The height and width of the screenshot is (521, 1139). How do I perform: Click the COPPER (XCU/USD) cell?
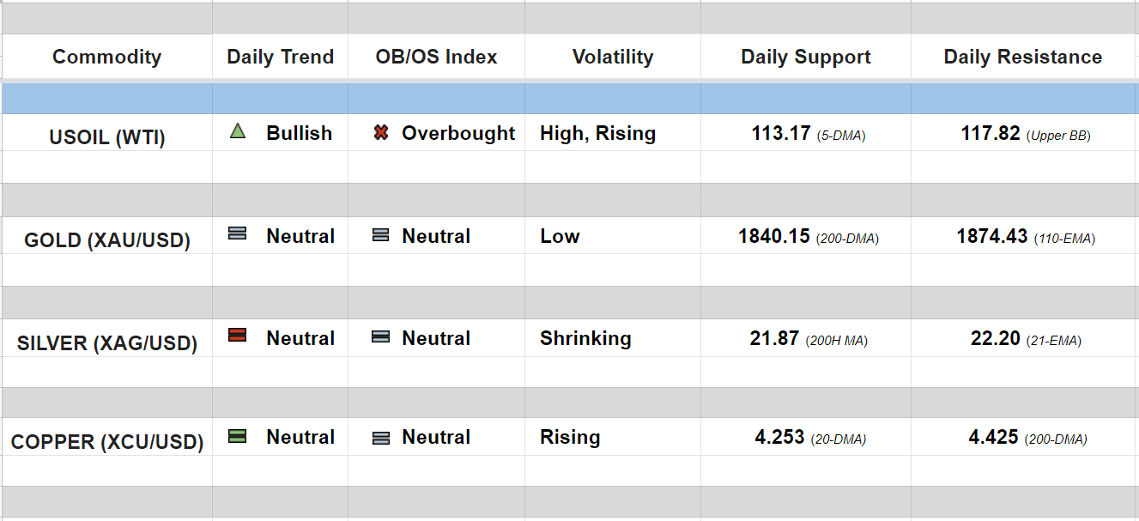(106, 442)
